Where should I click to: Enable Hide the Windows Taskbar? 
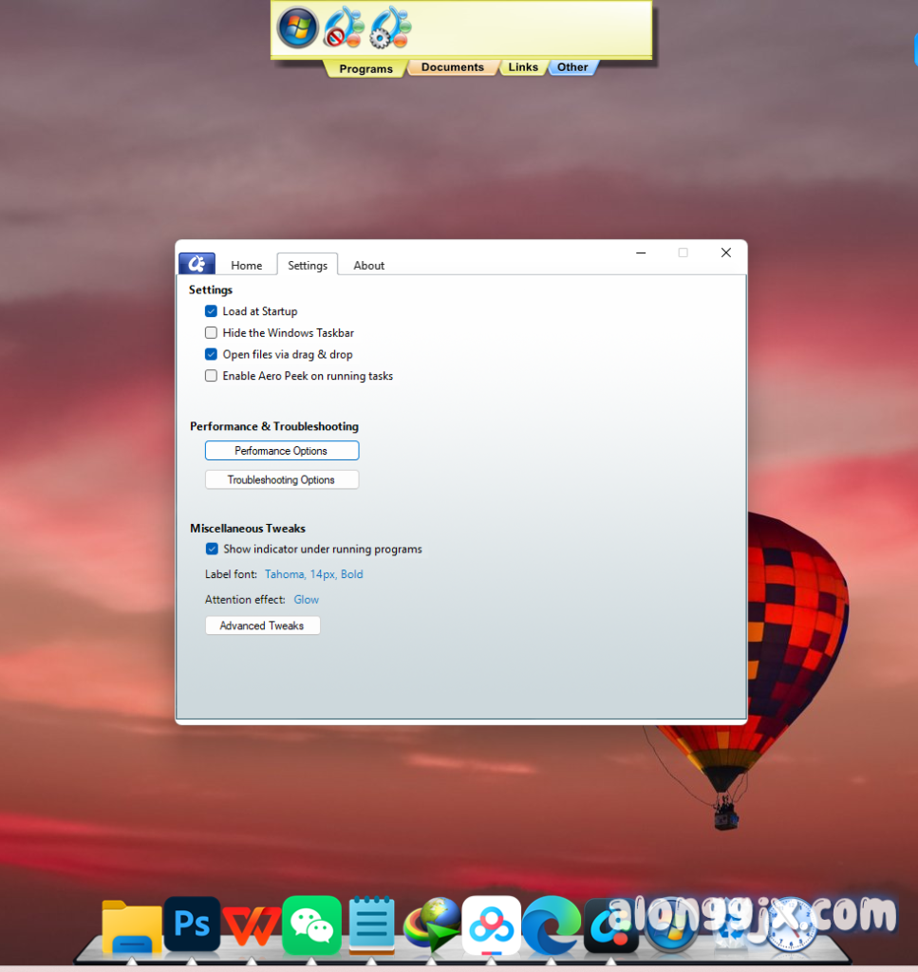click(x=211, y=333)
